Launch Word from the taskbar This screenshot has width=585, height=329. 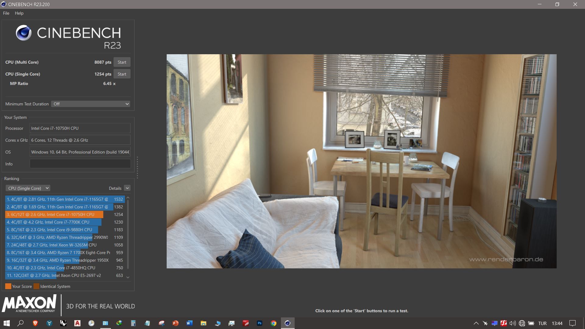coord(189,323)
